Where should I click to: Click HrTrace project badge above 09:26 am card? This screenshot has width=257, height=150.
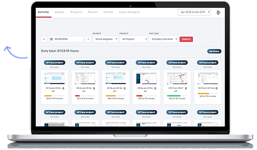(85, 62)
